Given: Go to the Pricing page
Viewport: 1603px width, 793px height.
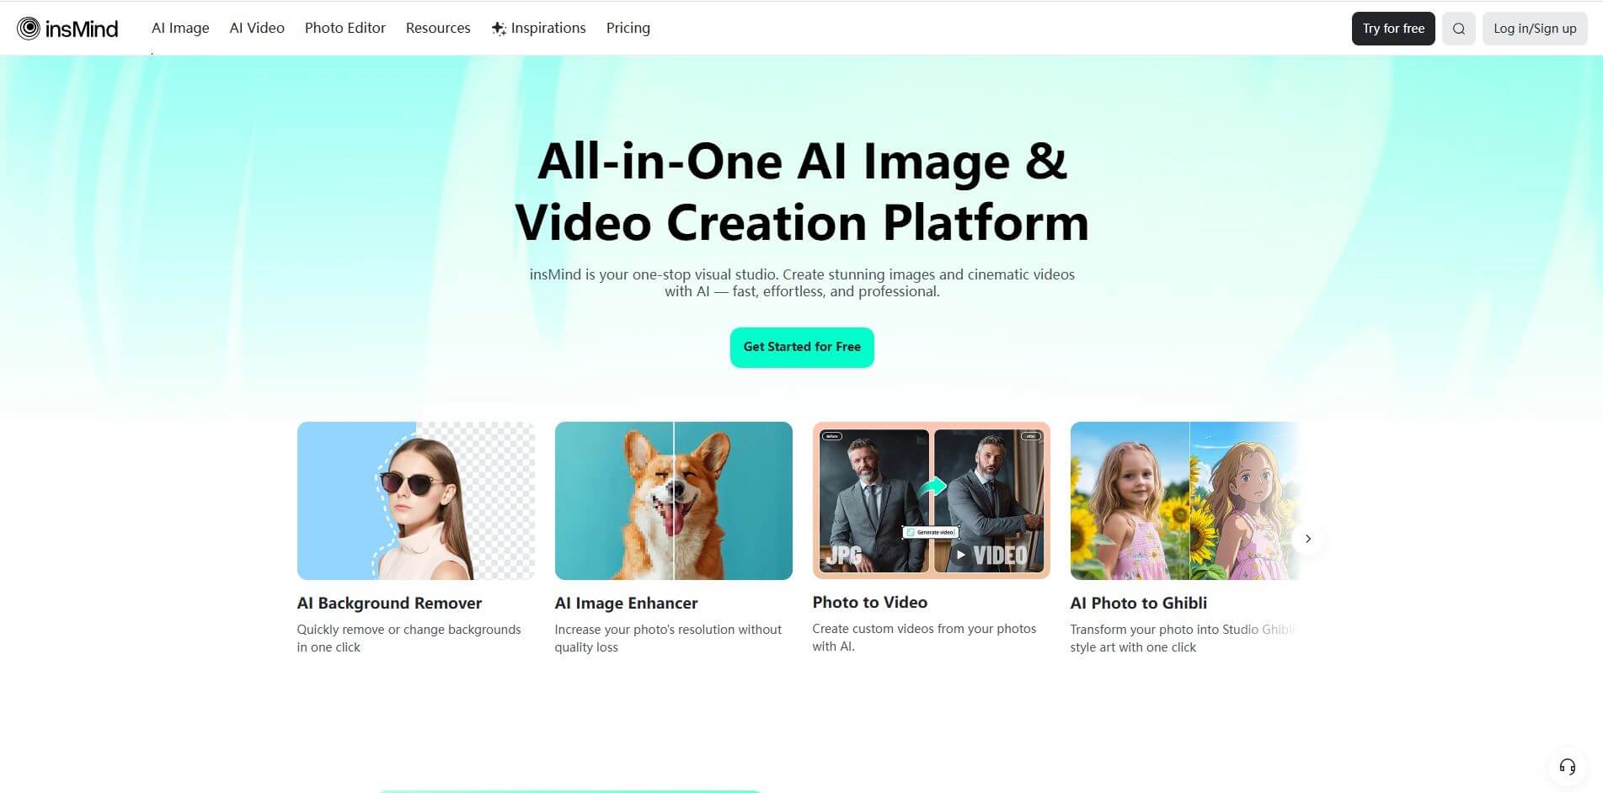Looking at the screenshot, I should tap(628, 28).
